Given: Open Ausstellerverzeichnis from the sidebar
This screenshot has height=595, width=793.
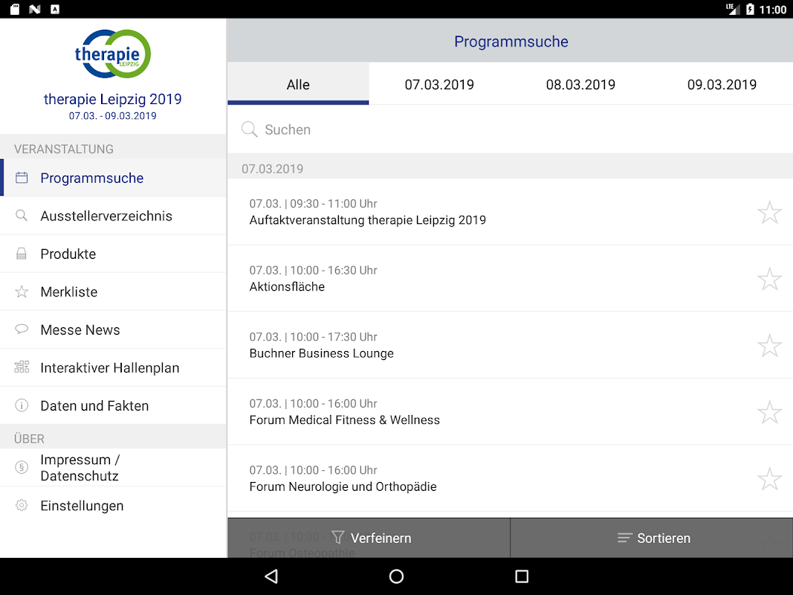Looking at the screenshot, I should click(113, 216).
